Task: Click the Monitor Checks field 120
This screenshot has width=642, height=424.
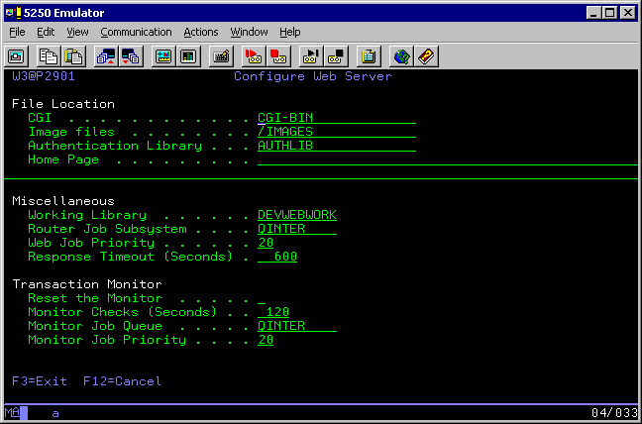Action: pos(273,312)
